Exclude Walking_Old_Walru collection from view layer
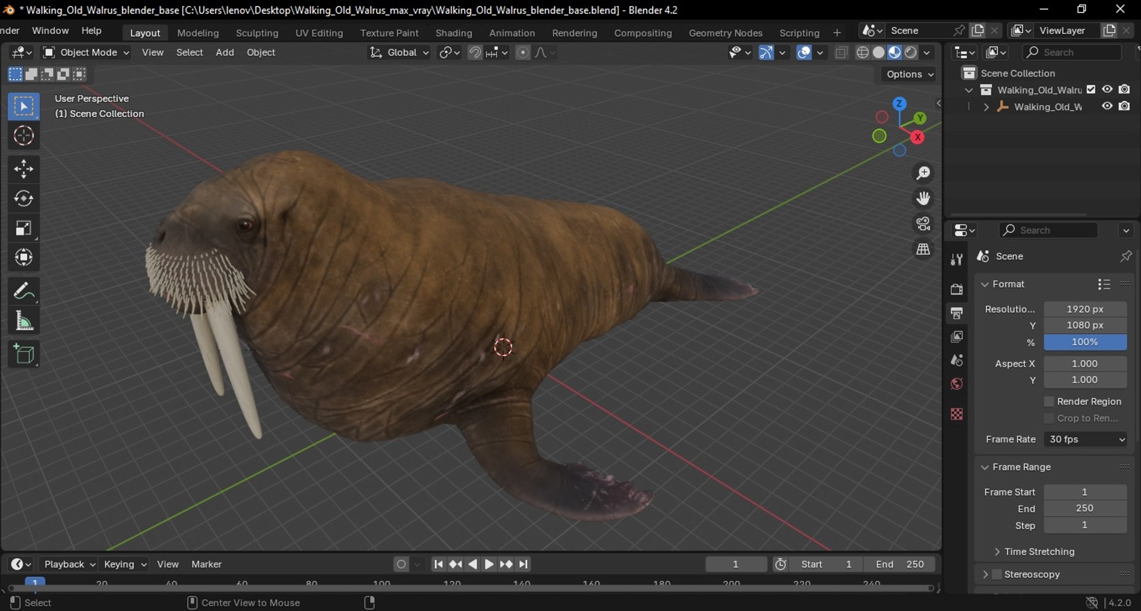 (x=1091, y=90)
